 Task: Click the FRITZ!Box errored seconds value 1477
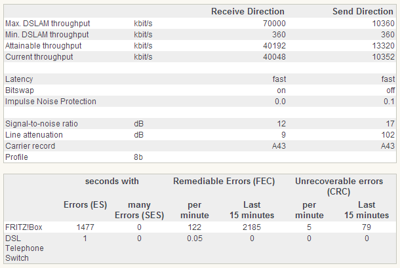[x=87, y=227]
